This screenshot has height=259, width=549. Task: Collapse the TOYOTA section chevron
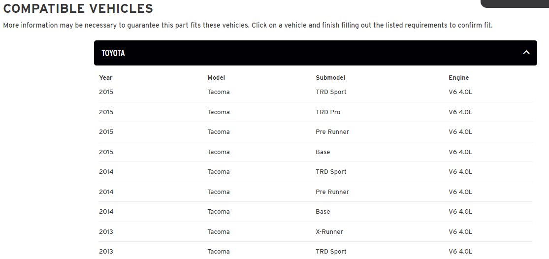[x=526, y=53]
